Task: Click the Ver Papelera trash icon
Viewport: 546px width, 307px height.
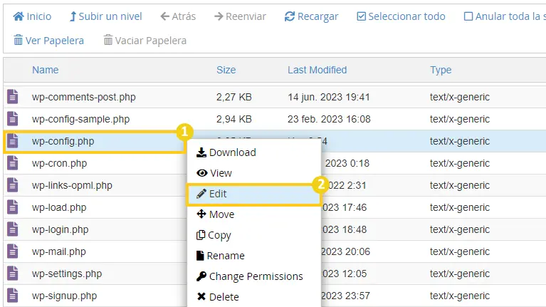Action: pyautogui.click(x=18, y=40)
